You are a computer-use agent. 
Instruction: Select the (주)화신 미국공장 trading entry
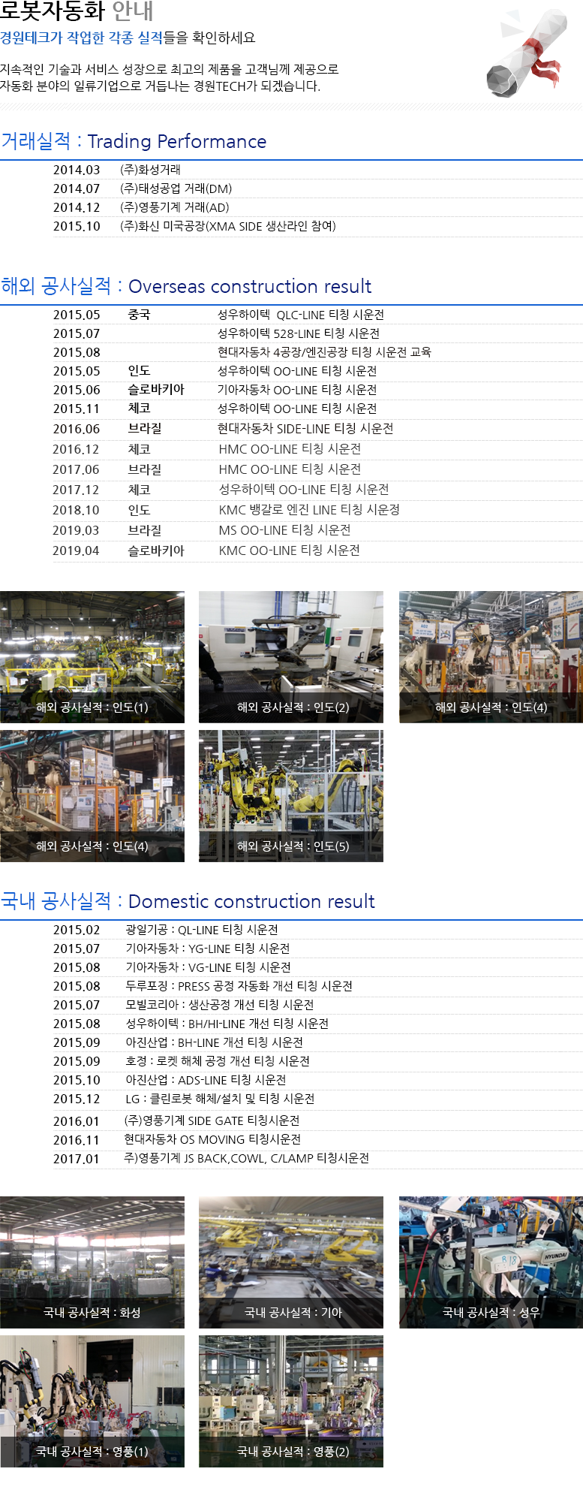228,226
